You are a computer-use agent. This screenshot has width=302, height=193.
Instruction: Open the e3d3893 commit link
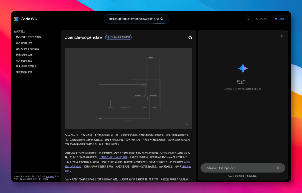pyautogui.click(x=50, y=176)
